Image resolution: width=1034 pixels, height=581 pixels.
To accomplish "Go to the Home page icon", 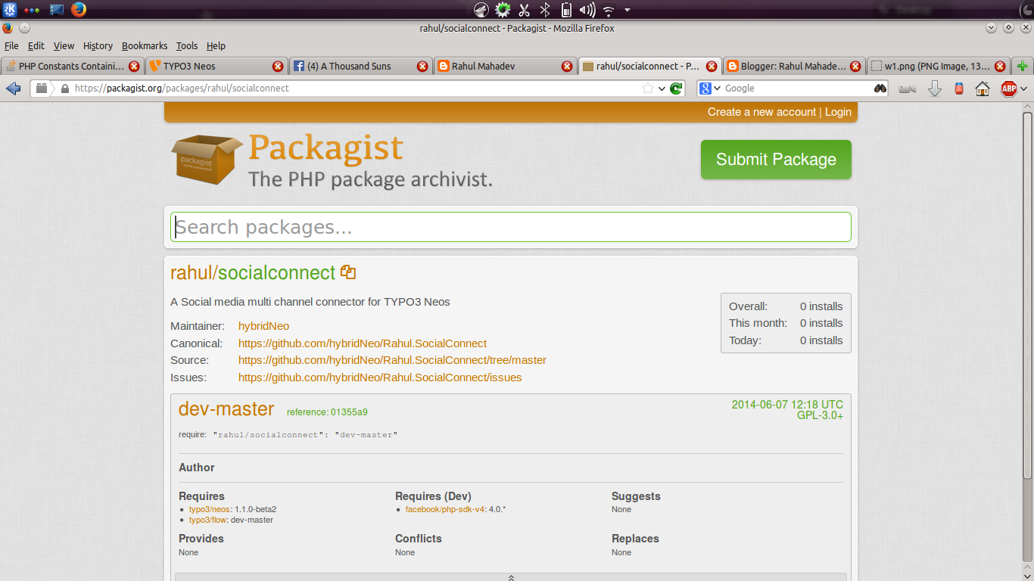I will point(983,89).
